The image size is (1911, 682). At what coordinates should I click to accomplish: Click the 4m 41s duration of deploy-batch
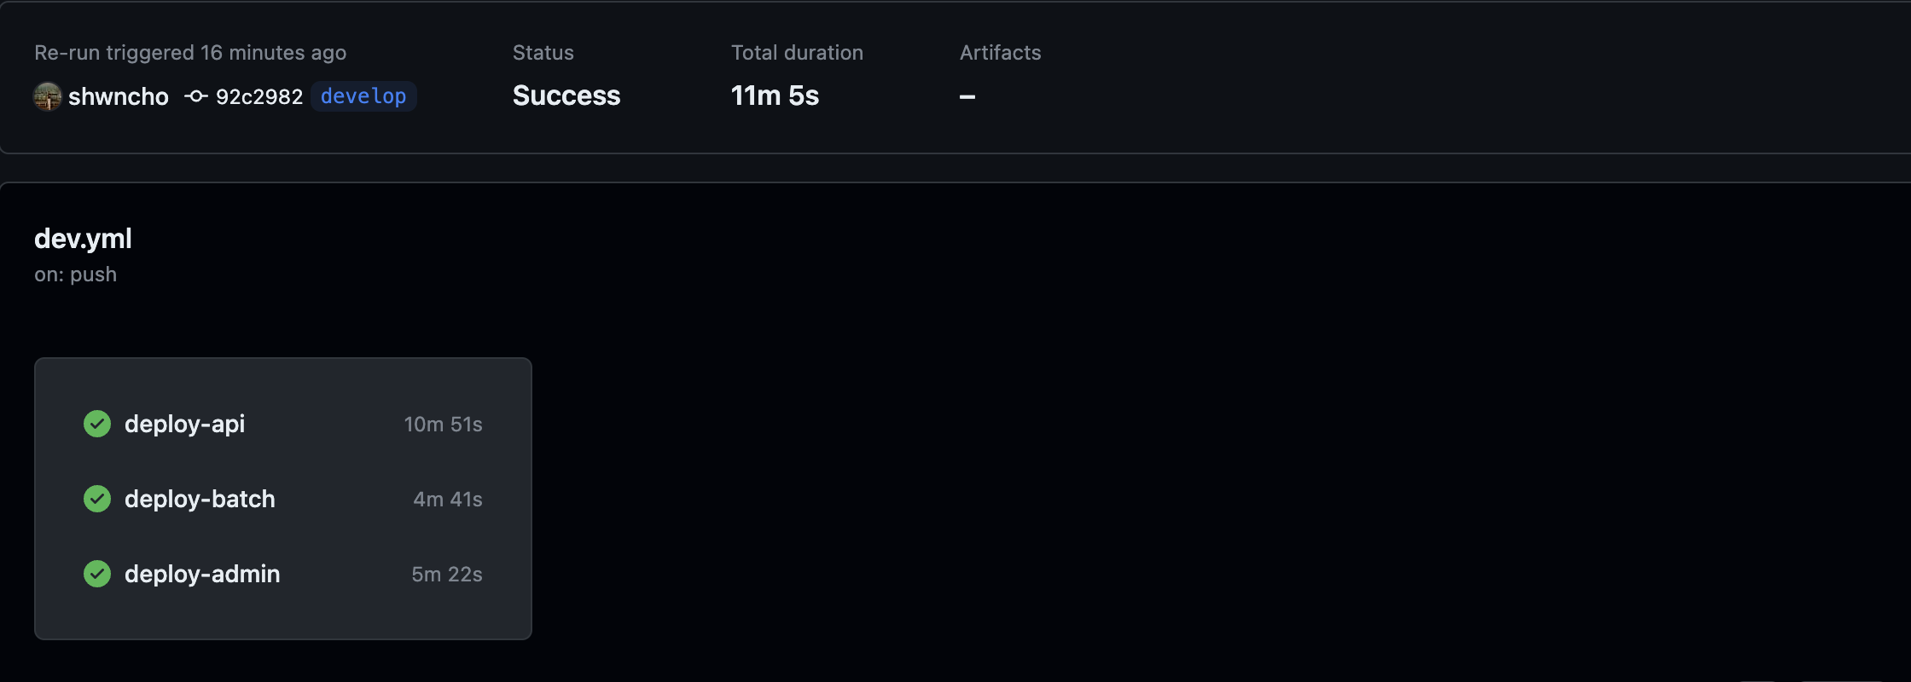coord(448,499)
